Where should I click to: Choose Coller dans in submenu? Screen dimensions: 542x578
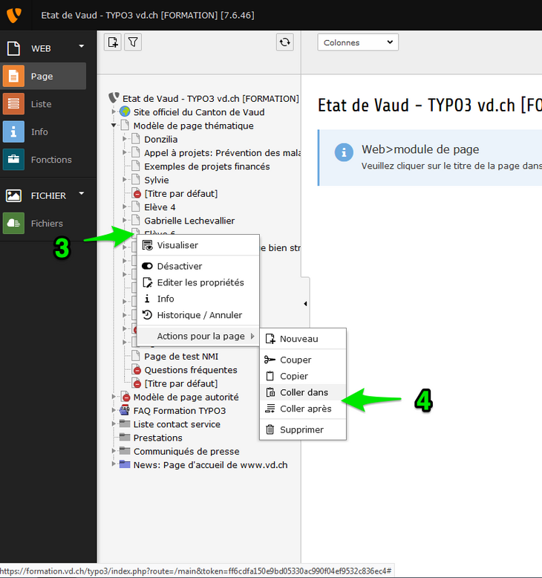tap(303, 392)
